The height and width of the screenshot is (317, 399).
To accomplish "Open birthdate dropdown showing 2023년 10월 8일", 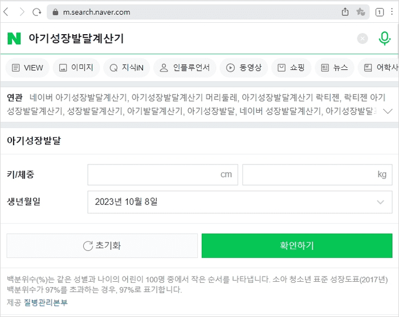I will (x=240, y=202).
